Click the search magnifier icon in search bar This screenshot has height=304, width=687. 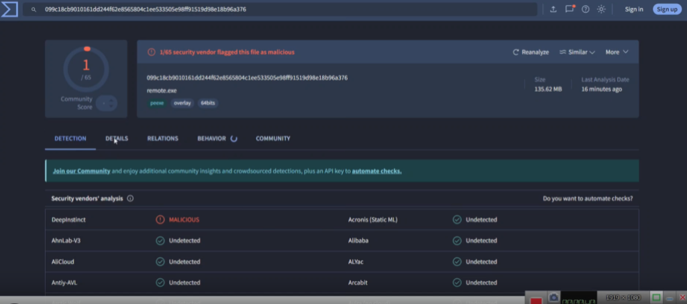pyautogui.click(x=34, y=10)
